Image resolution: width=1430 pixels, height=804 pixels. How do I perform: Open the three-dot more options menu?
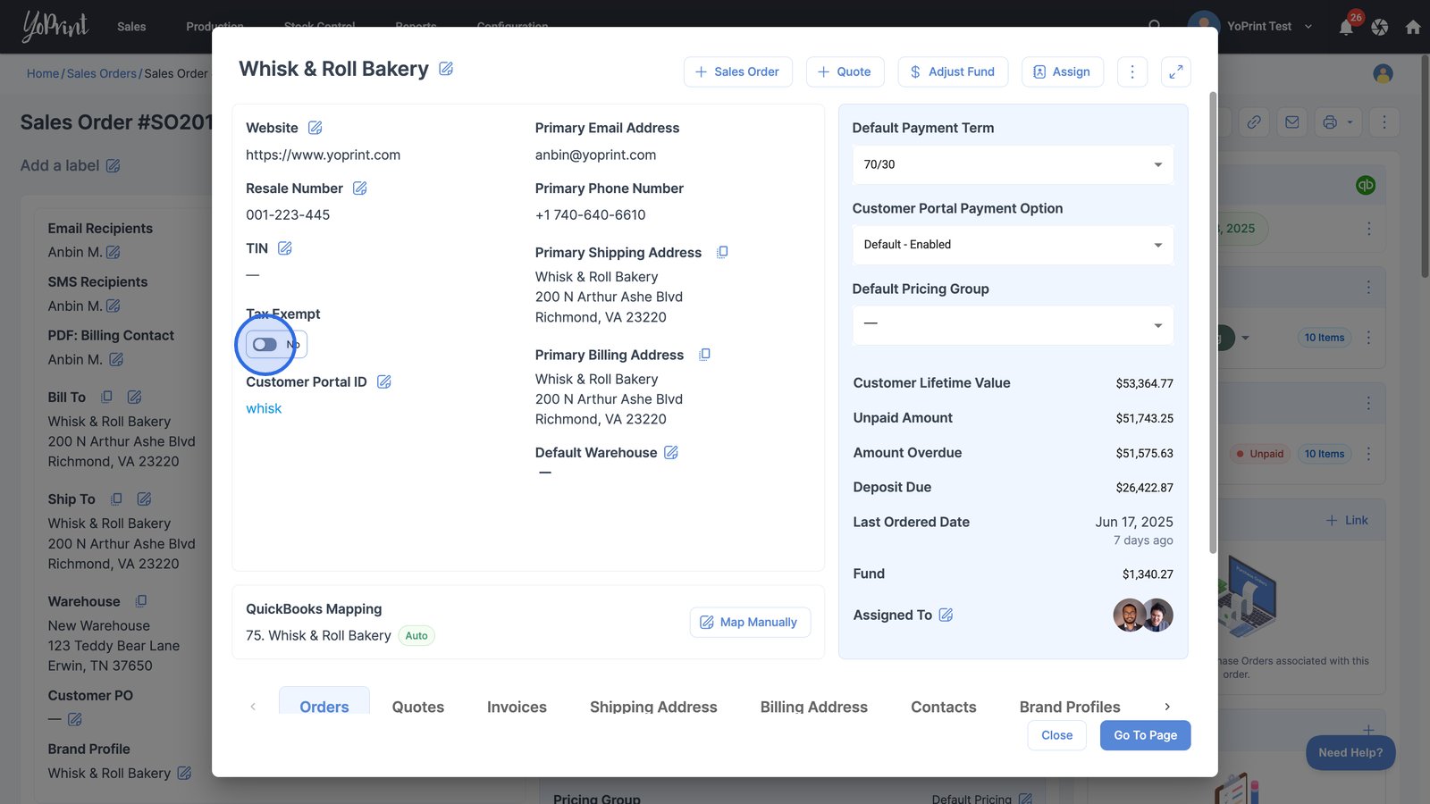(1131, 71)
